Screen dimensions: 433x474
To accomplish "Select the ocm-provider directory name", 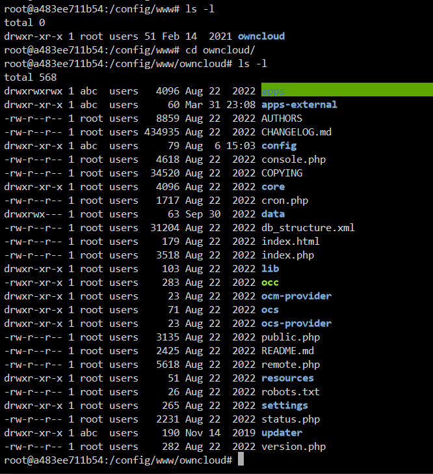I will tap(296, 296).
